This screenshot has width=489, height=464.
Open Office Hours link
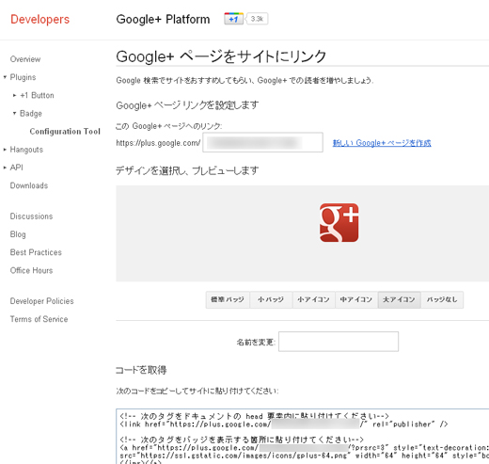[31, 270]
